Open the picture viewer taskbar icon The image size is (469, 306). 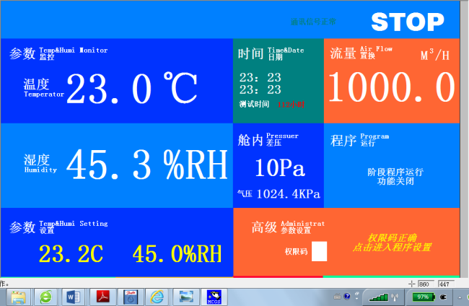pyautogui.click(x=186, y=296)
